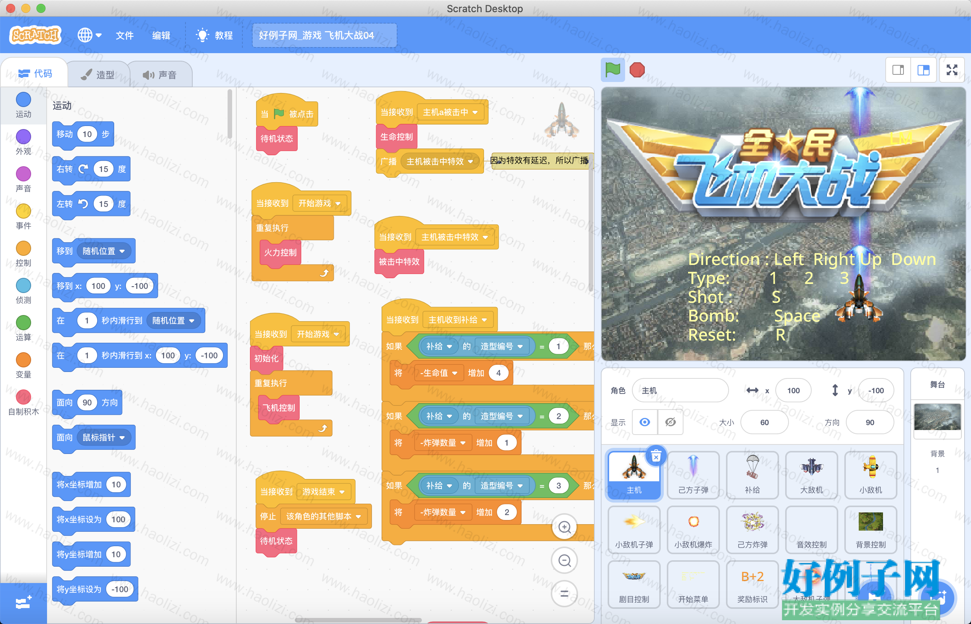The image size is (971, 624).
Task: Select the 背景控制 sprite
Action: (870, 529)
